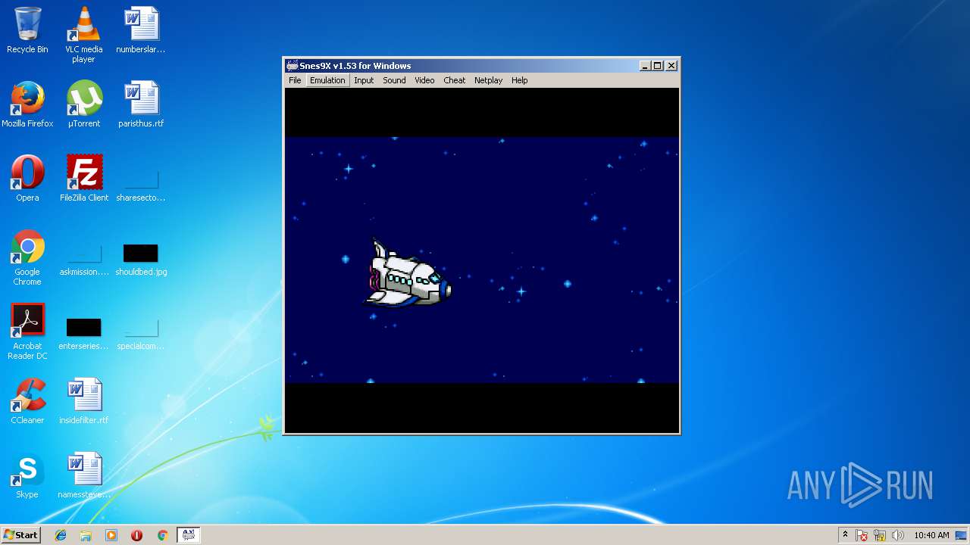
Task: Open the Video menu
Action: click(x=424, y=80)
